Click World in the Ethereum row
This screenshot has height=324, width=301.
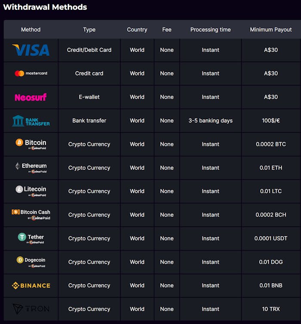137,168
